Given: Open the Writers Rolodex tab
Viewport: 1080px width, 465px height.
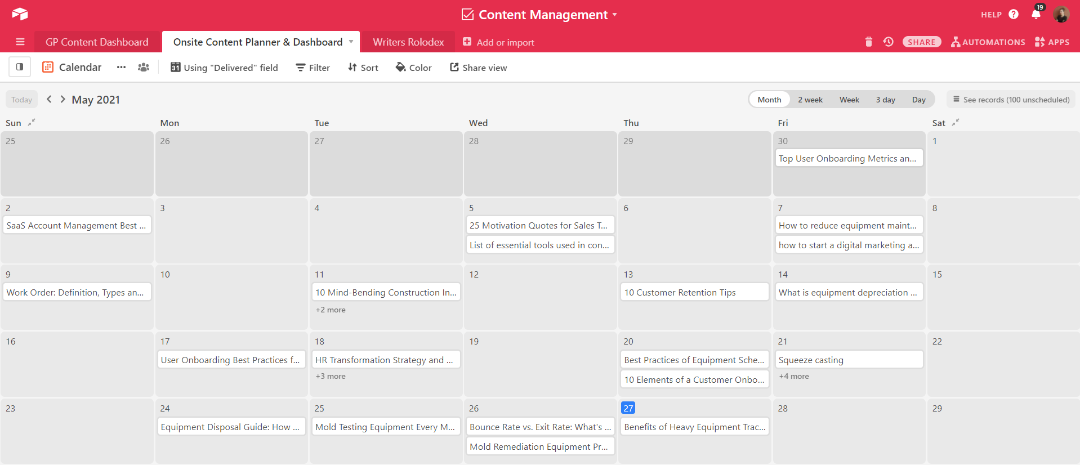Looking at the screenshot, I should [408, 42].
